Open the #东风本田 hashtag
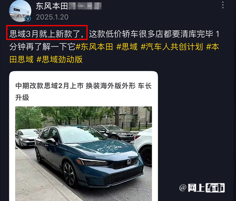The height and width of the screenshot is (201, 236). click(94, 47)
